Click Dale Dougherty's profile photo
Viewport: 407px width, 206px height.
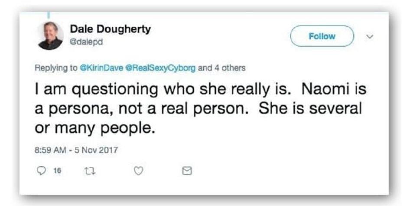[x=50, y=36]
